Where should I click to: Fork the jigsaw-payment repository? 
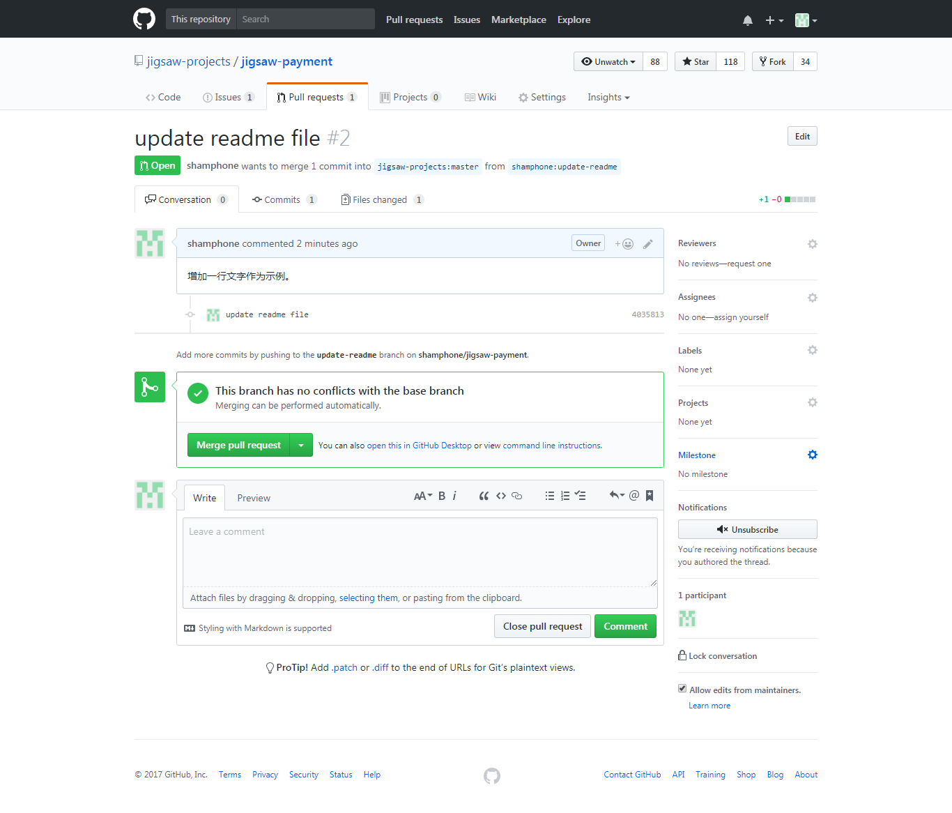pos(773,61)
